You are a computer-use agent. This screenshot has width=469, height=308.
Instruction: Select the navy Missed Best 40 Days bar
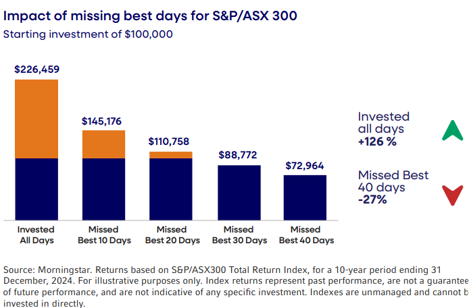point(305,197)
